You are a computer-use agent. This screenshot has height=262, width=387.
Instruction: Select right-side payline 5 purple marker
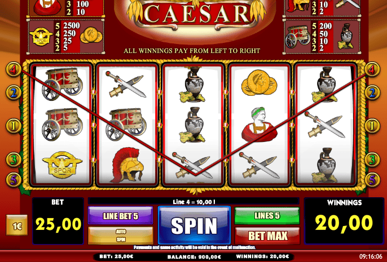372,179
